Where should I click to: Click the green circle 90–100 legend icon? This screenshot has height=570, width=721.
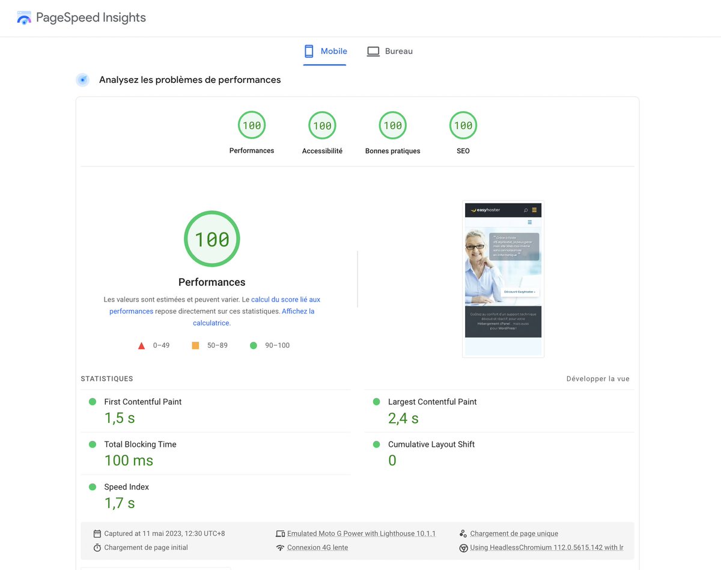[x=254, y=345]
